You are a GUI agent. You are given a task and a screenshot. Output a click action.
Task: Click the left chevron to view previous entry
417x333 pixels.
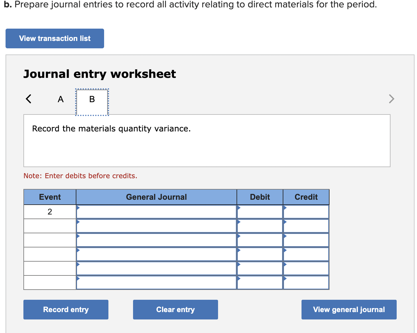[29, 99]
